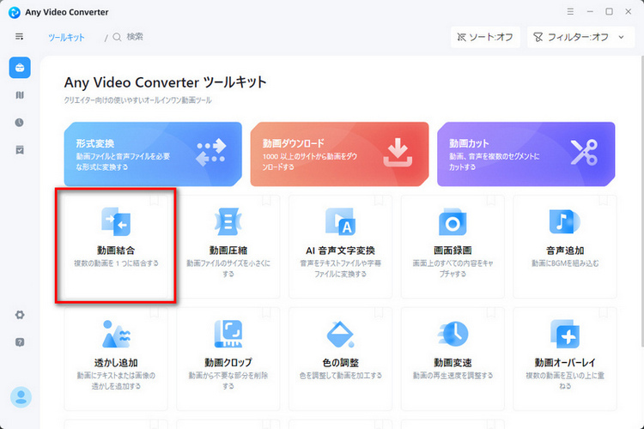Expand the フィルター:オフ dropdown
This screenshot has height=429, width=644.
pyautogui.click(x=580, y=37)
